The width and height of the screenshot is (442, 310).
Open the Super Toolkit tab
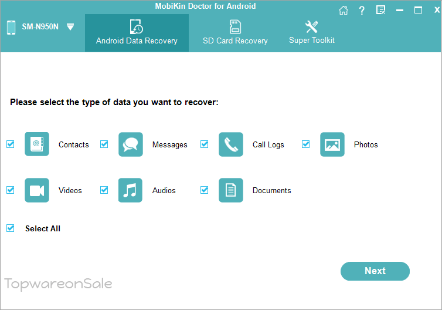311,33
